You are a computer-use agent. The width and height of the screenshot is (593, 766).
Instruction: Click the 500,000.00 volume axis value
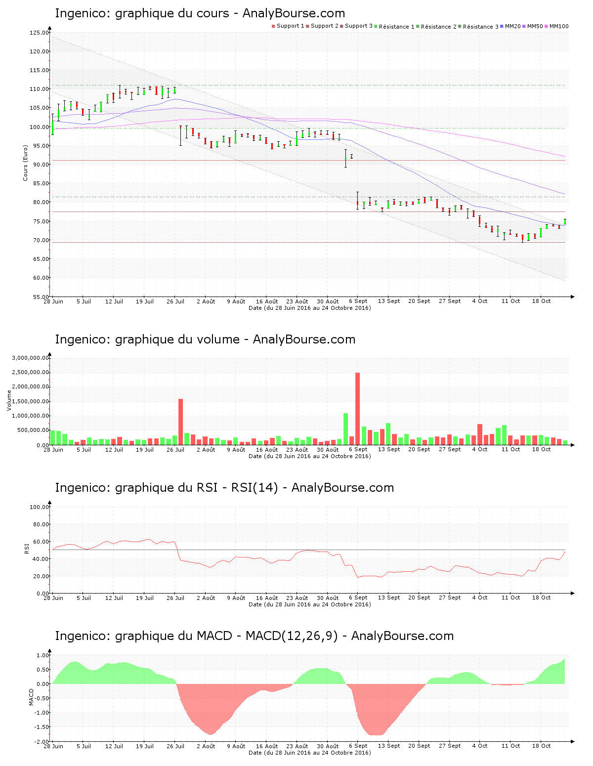coord(32,430)
